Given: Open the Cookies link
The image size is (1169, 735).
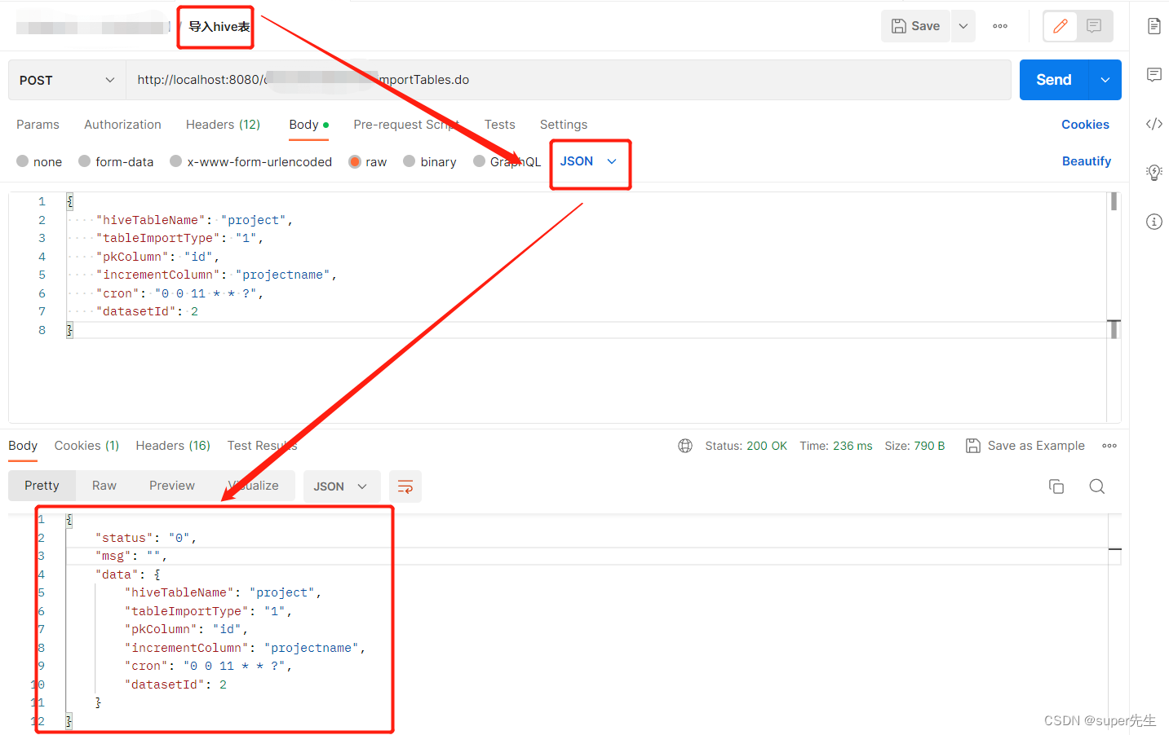Looking at the screenshot, I should coord(1085,125).
